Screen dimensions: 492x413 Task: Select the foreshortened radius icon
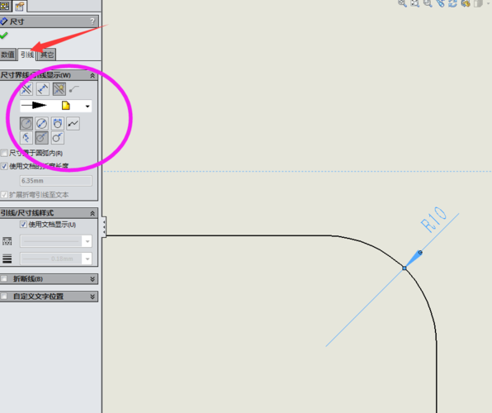click(26, 138)
